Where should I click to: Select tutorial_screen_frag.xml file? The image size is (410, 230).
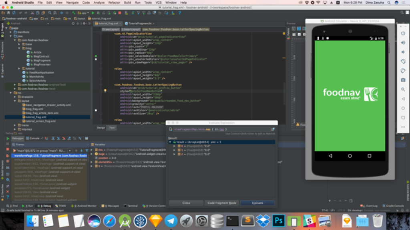(x=41, y=121)
